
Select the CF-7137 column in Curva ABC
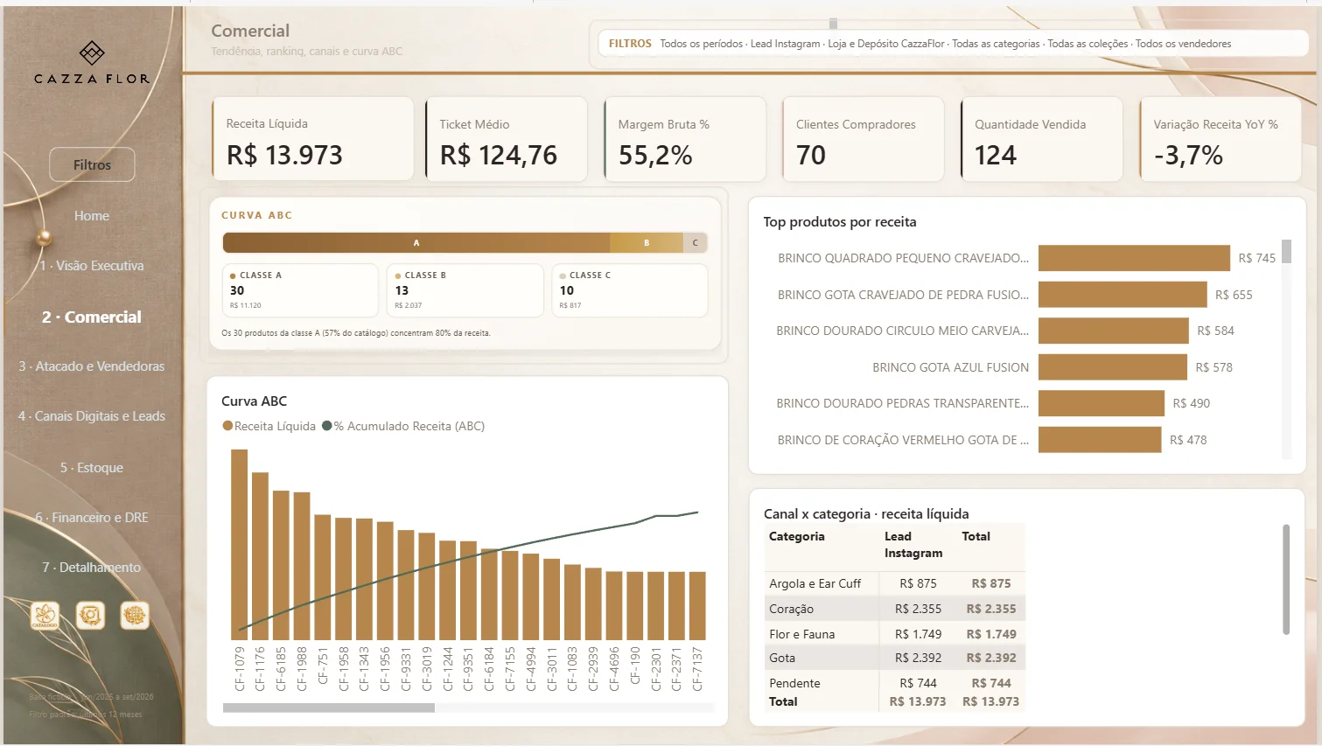click(697, 606)
